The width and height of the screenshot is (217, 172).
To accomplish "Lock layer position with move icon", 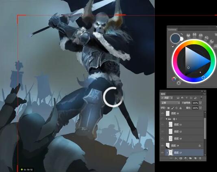I will coord(176,108).
